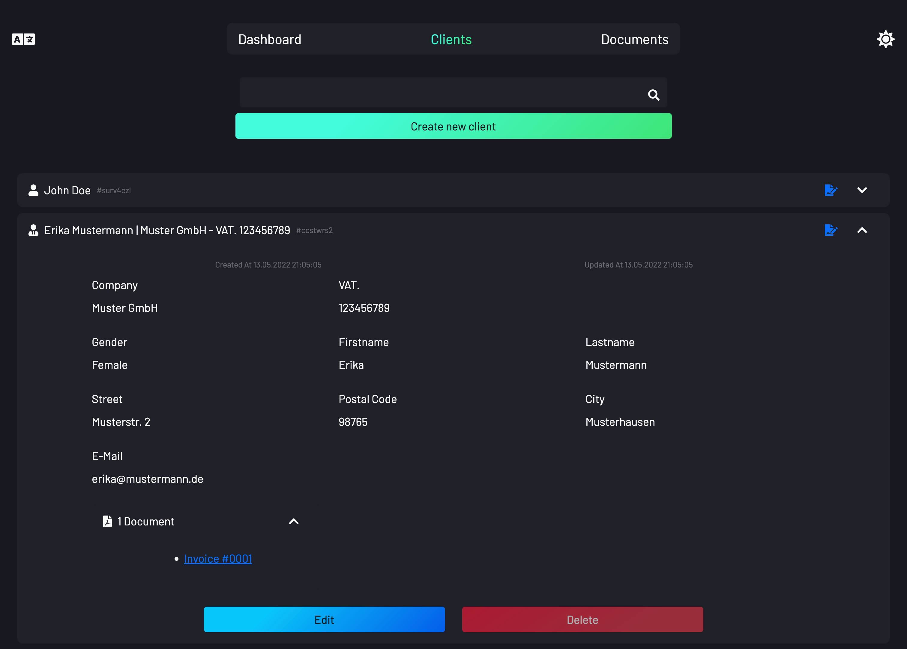
Task: Click the language translate icon
Action: click(x=23, y=39)
